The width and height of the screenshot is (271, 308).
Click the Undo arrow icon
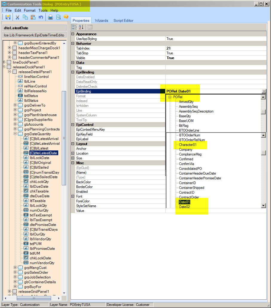tap(41, 17)
